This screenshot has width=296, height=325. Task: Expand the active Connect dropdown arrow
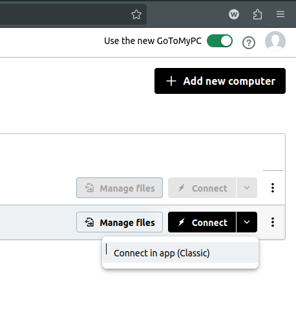point(247,222)
